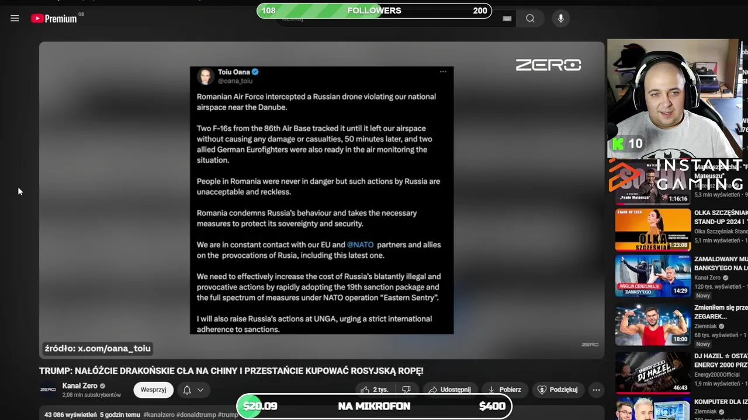Dislike the video with thumbs-down icon
The height and width of the screenshot is (420, 748).
point(406,390)
